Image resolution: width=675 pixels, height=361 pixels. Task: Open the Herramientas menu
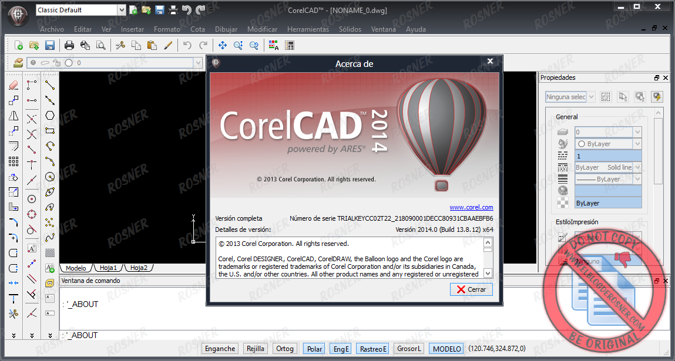point(308,29)
